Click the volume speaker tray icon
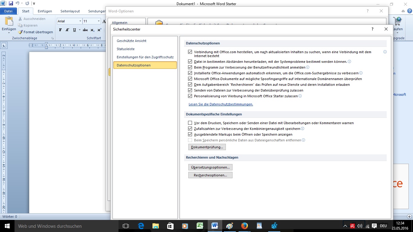This screenshot has height=232, width=413. coord(360,226)
